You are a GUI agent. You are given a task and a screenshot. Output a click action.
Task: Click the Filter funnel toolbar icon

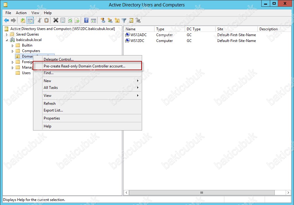(124, 20)
